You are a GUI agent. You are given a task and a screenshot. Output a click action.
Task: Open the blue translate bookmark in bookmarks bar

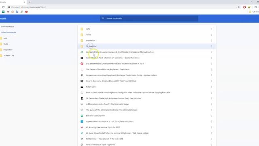[17, 12]
